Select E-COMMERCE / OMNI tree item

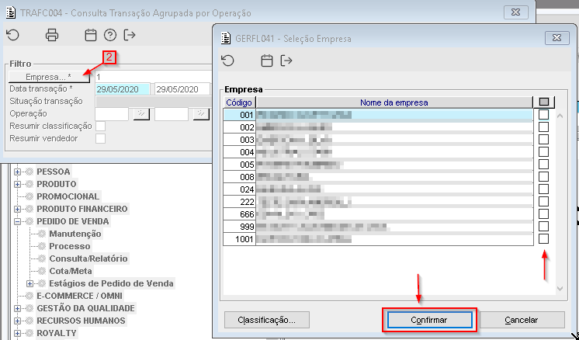(x=79, y=296)
